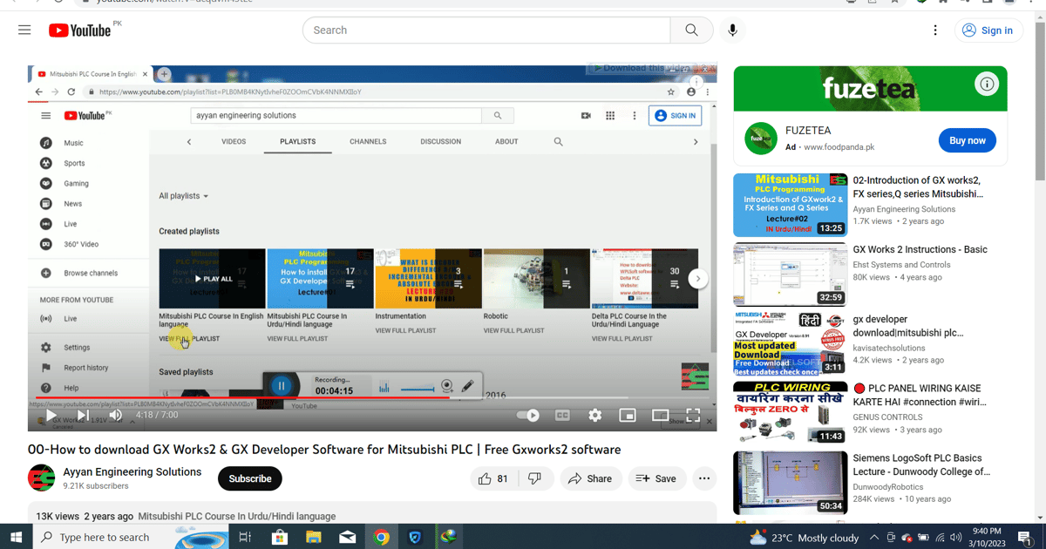Click Share button under the video
The width and height of the screenshot is (1046, 549).
pyautogui.click(x=590, y=478)
